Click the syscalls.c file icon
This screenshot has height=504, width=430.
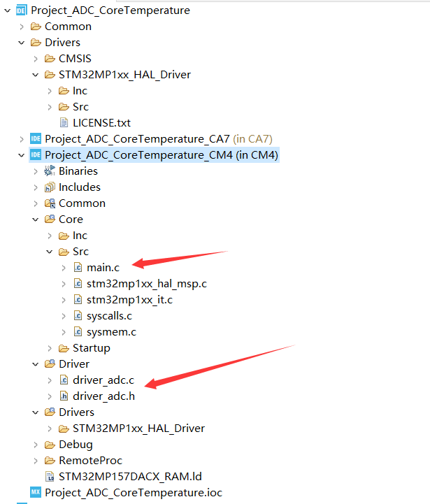[x=78, y=316]
